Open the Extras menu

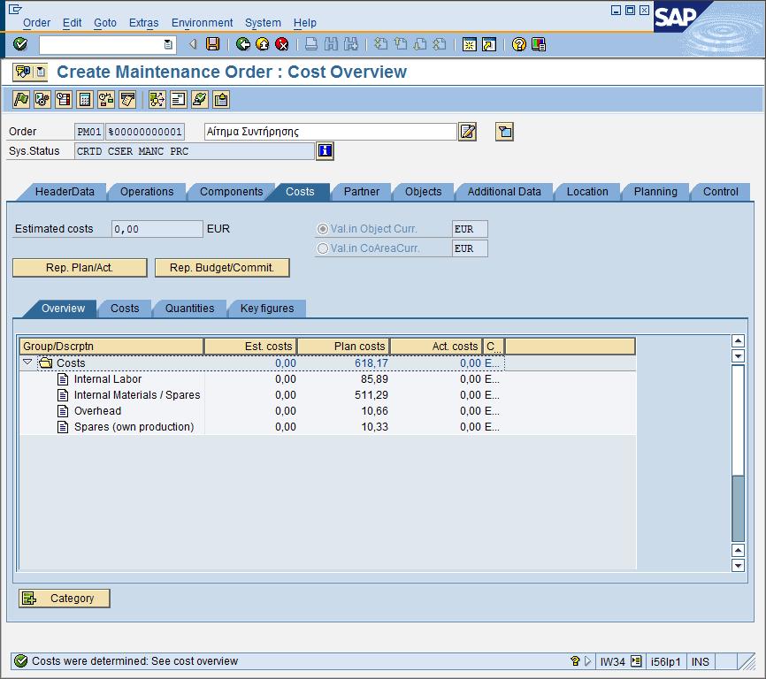143,23
